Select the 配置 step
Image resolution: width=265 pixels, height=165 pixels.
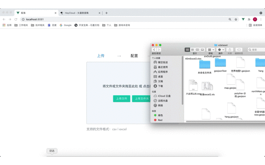pos(134,56)
